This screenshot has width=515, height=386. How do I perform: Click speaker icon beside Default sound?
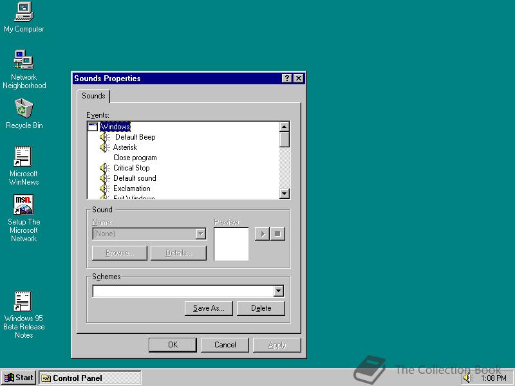[104, 178]
